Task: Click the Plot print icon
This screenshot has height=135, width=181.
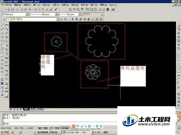Action: point(17,9)
